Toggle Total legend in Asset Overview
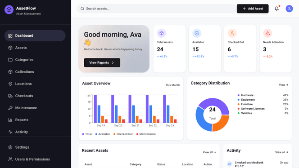The image size is (299, 168). point(87,134)
